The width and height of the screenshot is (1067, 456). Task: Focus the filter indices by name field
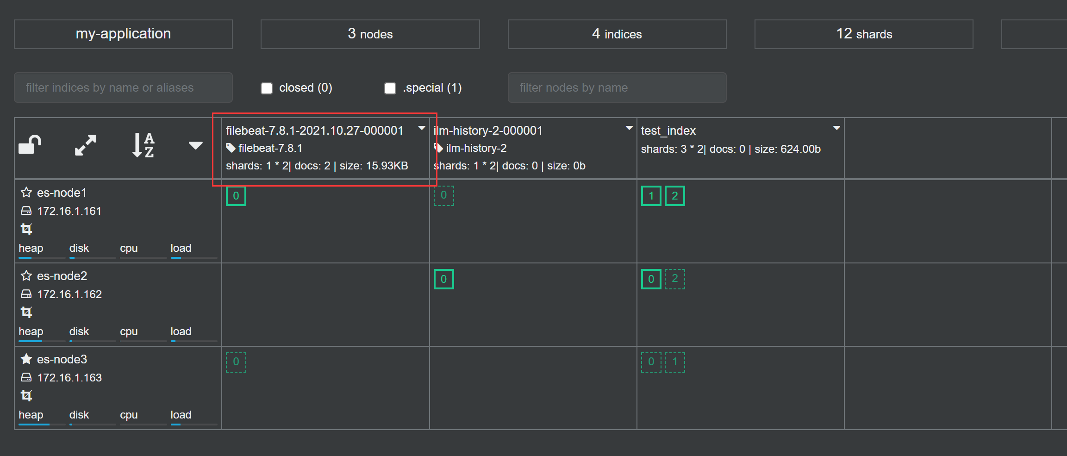point(123,87)
